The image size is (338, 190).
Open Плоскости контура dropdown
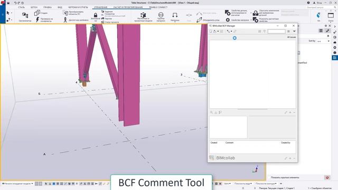(x=266, y=184)
